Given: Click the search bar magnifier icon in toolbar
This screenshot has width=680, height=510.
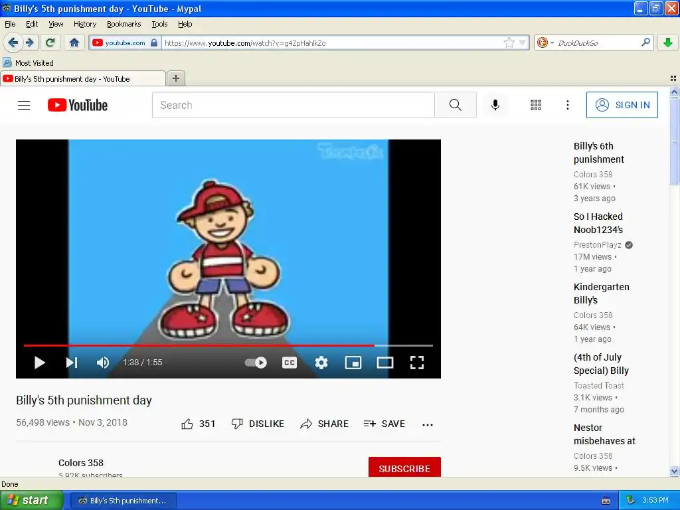Looking at the screenshot, I should click(x=645, y=42).
